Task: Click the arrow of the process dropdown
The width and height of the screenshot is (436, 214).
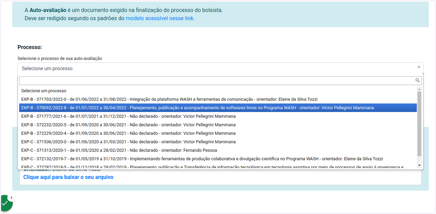Action: tap(419, 67)
